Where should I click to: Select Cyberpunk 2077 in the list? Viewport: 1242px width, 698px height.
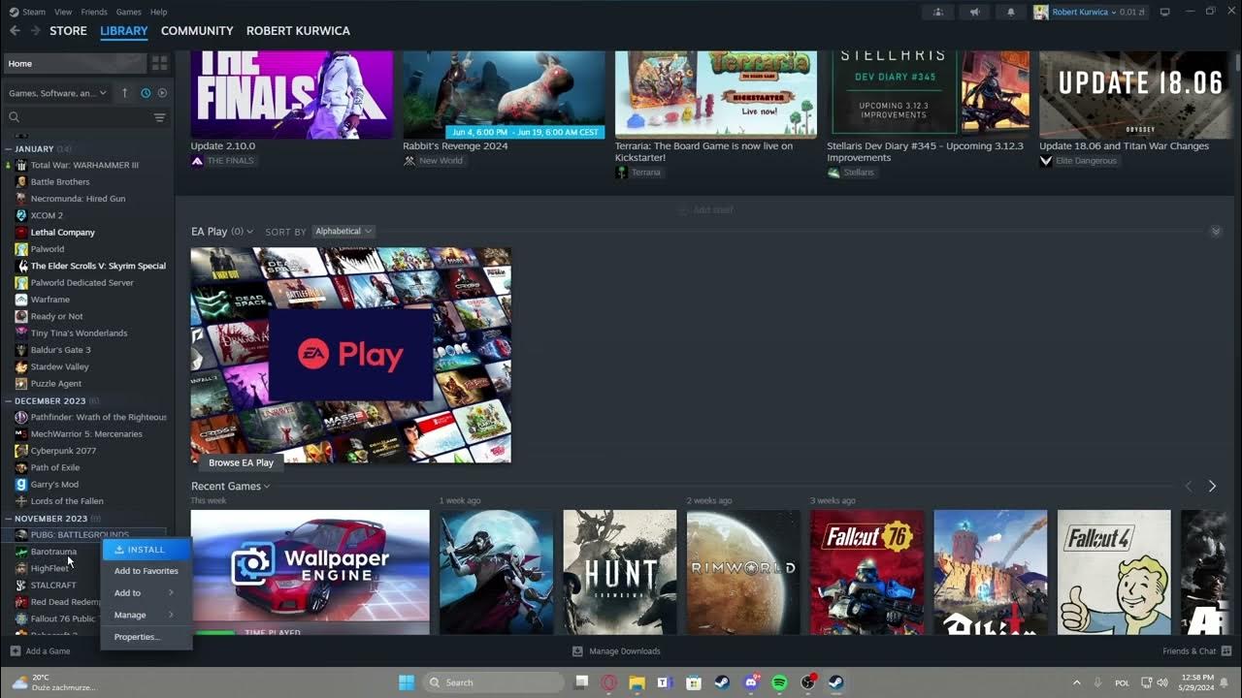pos(63,451)
